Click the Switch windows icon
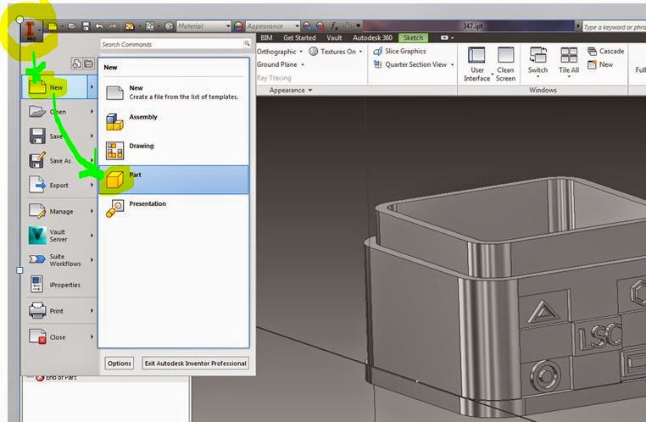646x422 pixels. (537, 55)
